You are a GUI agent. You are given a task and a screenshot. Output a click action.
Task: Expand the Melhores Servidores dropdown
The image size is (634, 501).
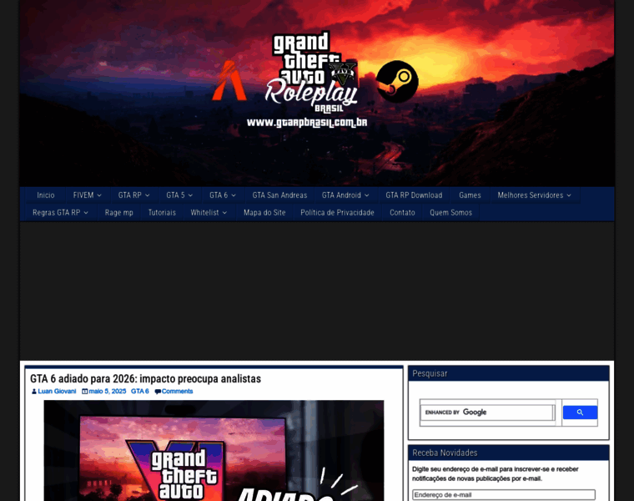pos(534,195)
